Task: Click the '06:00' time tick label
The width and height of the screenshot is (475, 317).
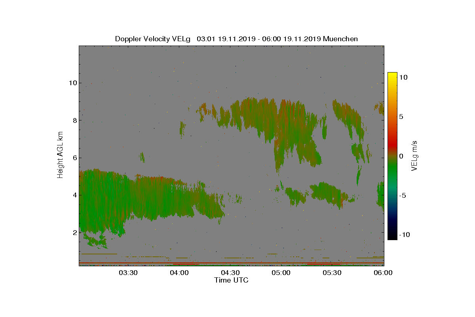Action: point(384,273)
